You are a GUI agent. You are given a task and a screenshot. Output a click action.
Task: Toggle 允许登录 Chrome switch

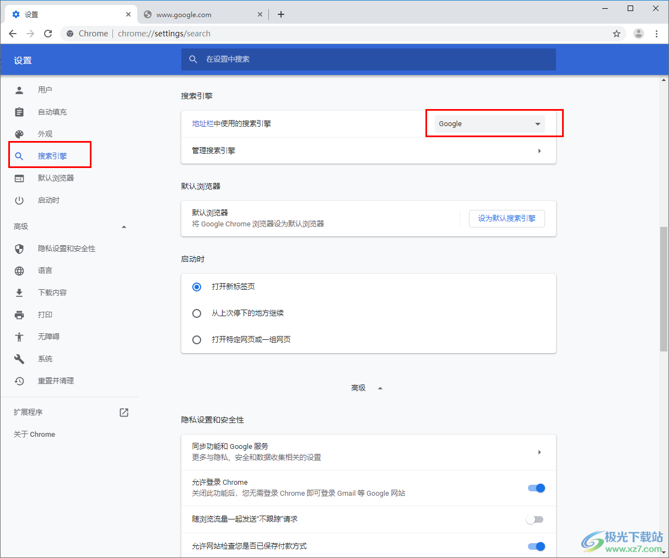536,488
